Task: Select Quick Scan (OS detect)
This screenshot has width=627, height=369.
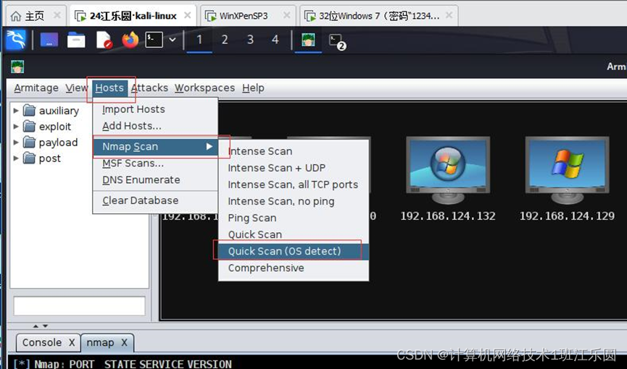Action: click(x=294, y=251)
